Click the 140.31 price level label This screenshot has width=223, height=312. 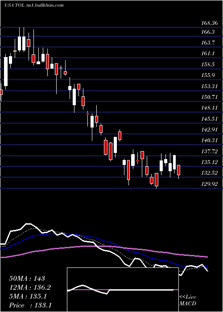click(x=210, y=140)
